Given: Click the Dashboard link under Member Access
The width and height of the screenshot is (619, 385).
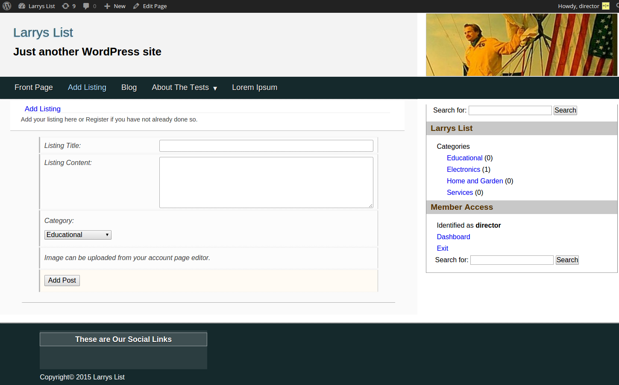Looking at the screenshot, I should click(453, 237).
